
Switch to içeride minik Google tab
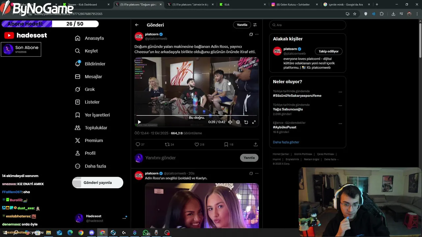[347, 5]
